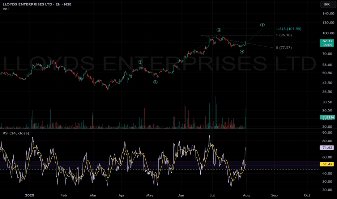Click the 100.00 price axis label
Viewport: 337px width, 199px height.
click(328, 33)
